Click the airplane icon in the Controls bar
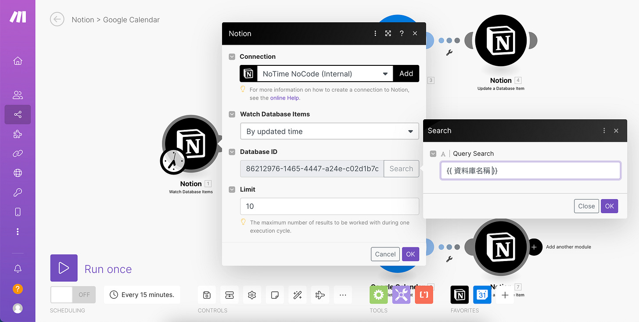 pyautogui.click(x=320, y=295)
